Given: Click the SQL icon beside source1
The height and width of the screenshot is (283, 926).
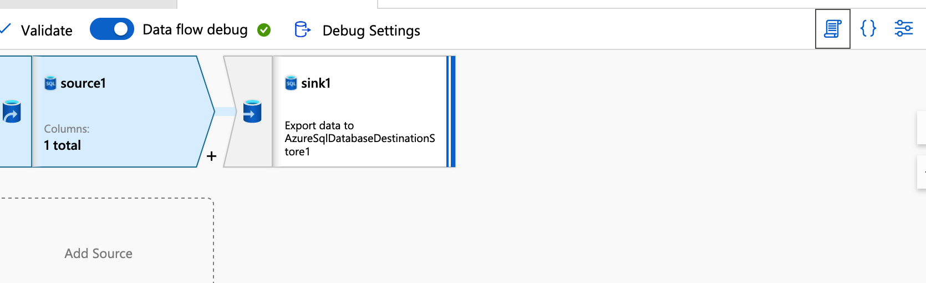Looking at the screenshot, I should 50,83.
